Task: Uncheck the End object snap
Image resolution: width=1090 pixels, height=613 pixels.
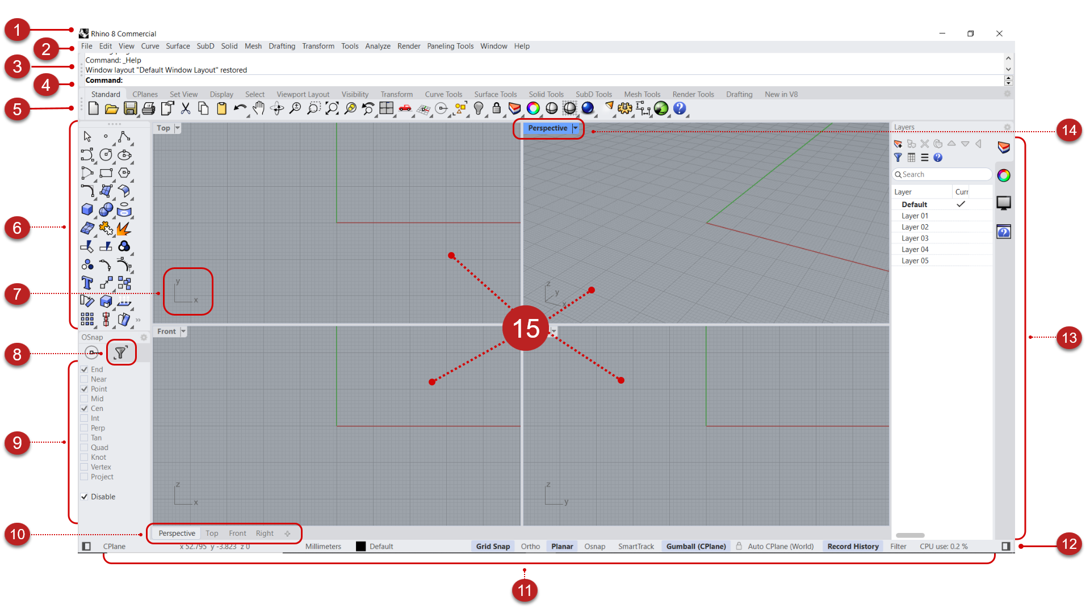Action: pyautogui.click(x=85, y=370)
